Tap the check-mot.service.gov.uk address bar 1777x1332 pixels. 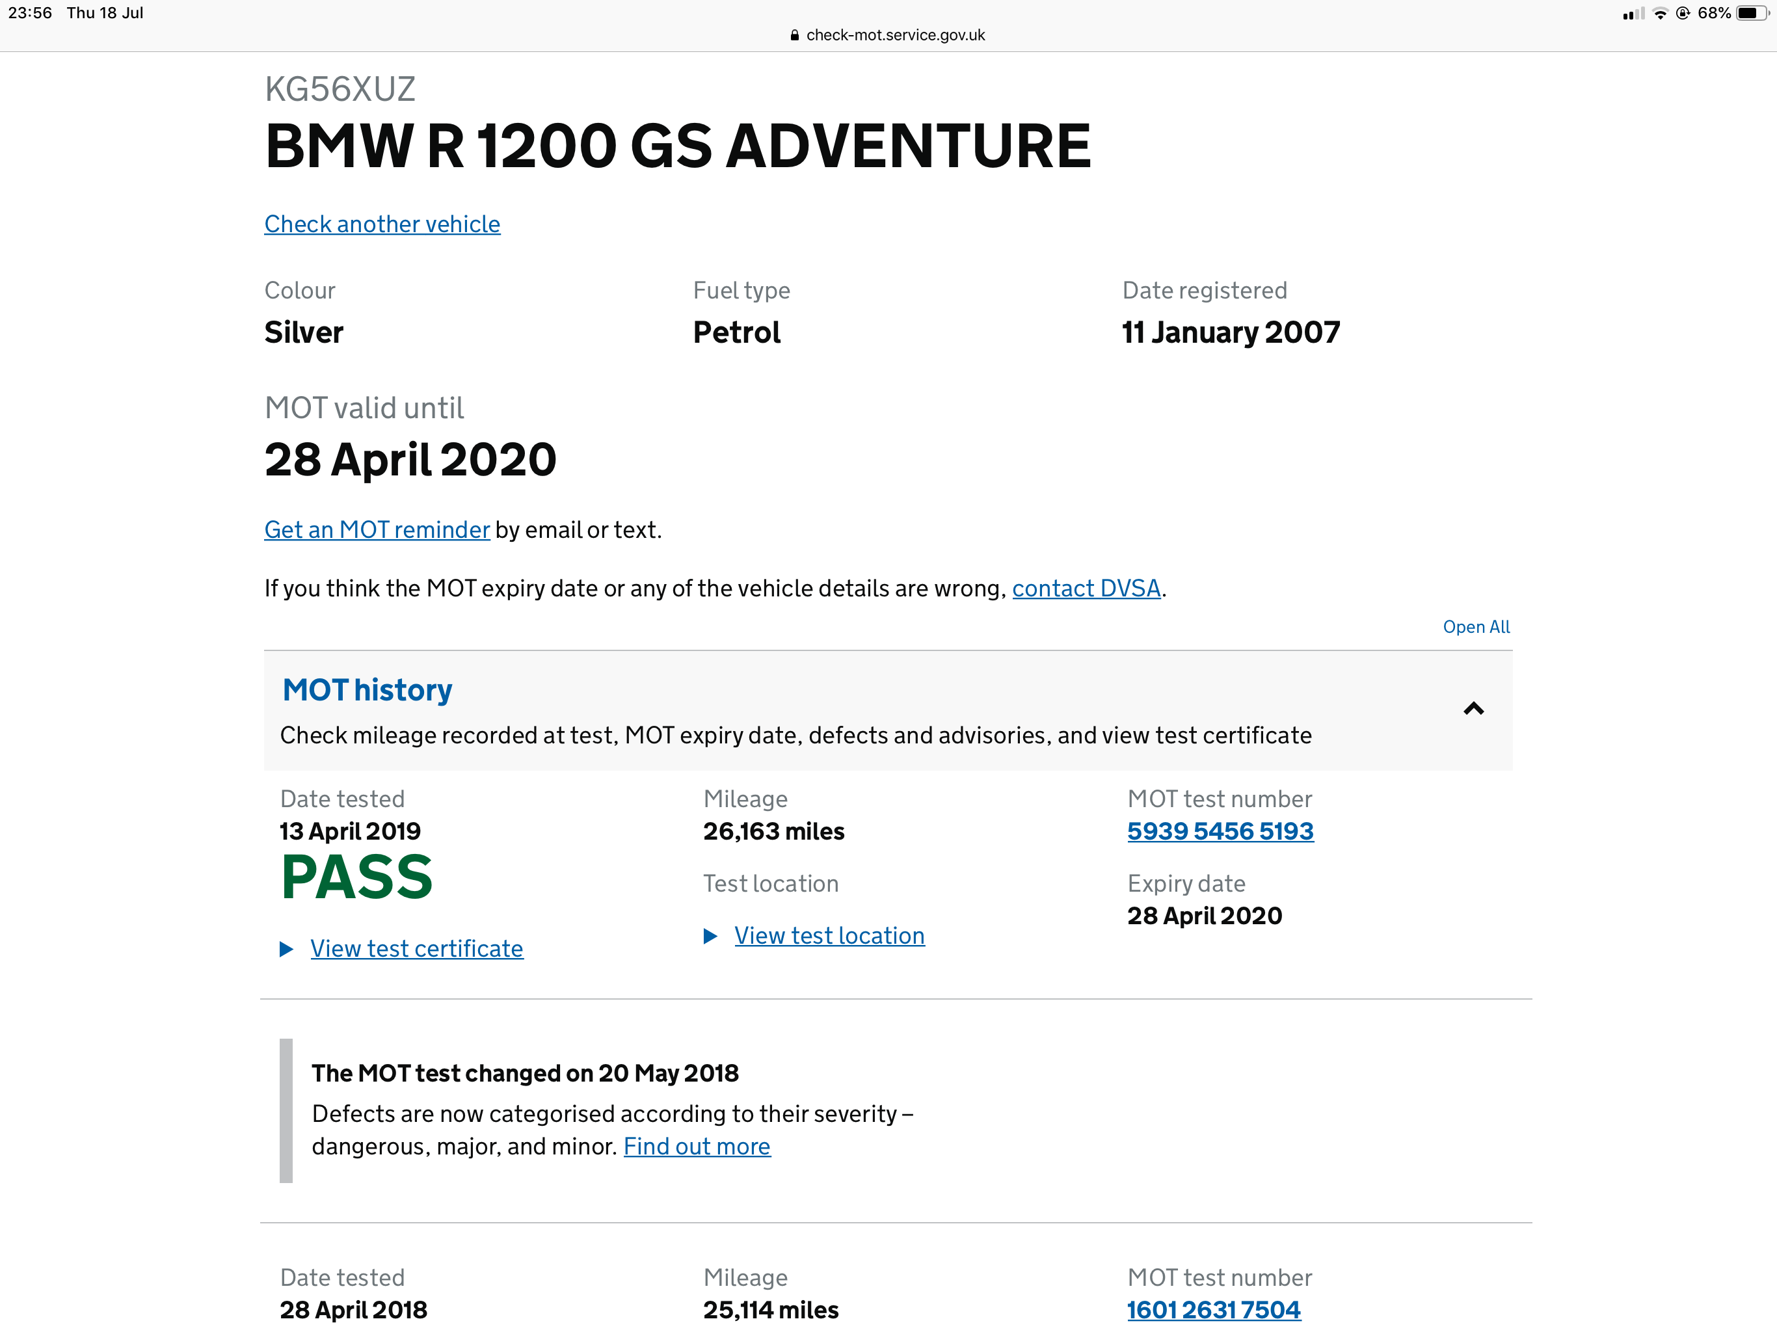point(888,35)
